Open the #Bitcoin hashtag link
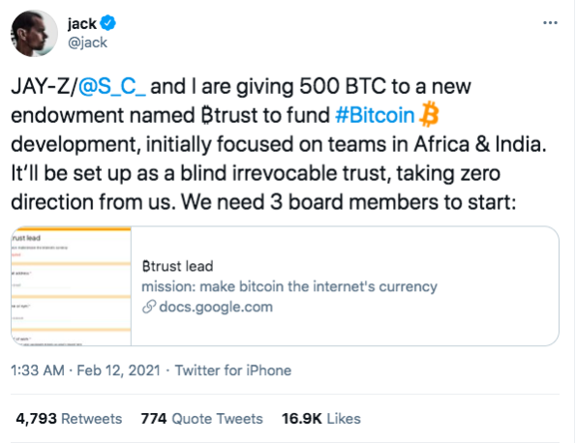The width and height of the screenshot is (576, 443). coord(375,115)
